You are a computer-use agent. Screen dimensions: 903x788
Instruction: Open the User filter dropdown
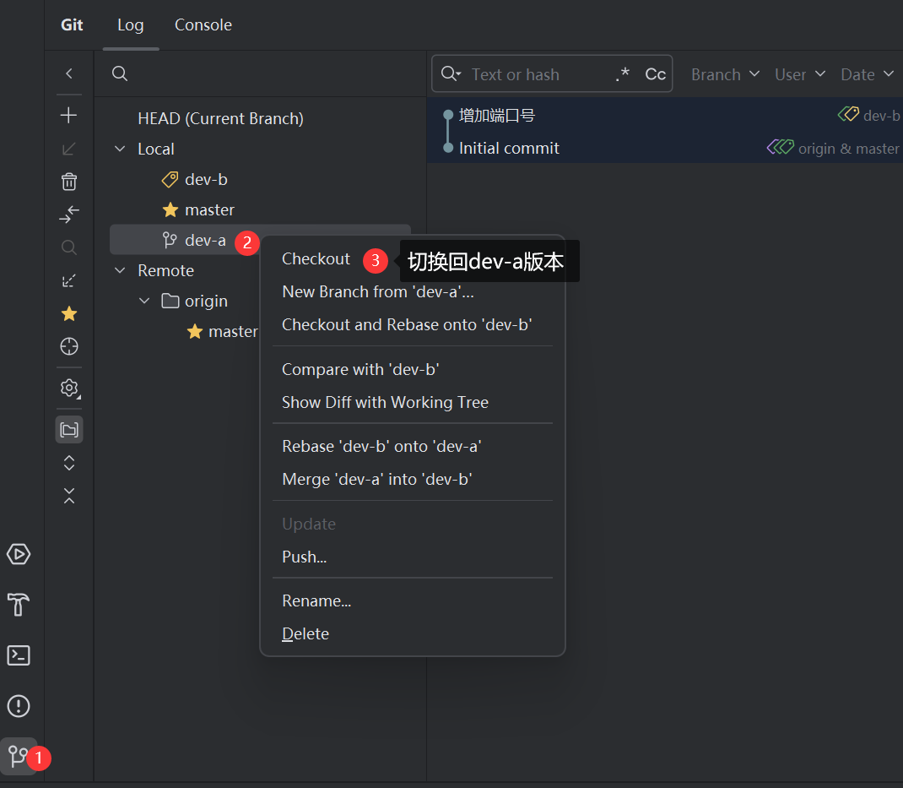tap(799, 74)
